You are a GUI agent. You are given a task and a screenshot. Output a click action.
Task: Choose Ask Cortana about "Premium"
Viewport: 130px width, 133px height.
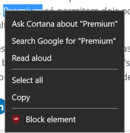point(65,24)
